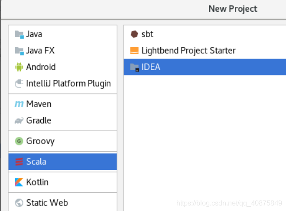Click the sbt hexagon icon
This screenshot has width=286, height=211.
tap(134, 34)
